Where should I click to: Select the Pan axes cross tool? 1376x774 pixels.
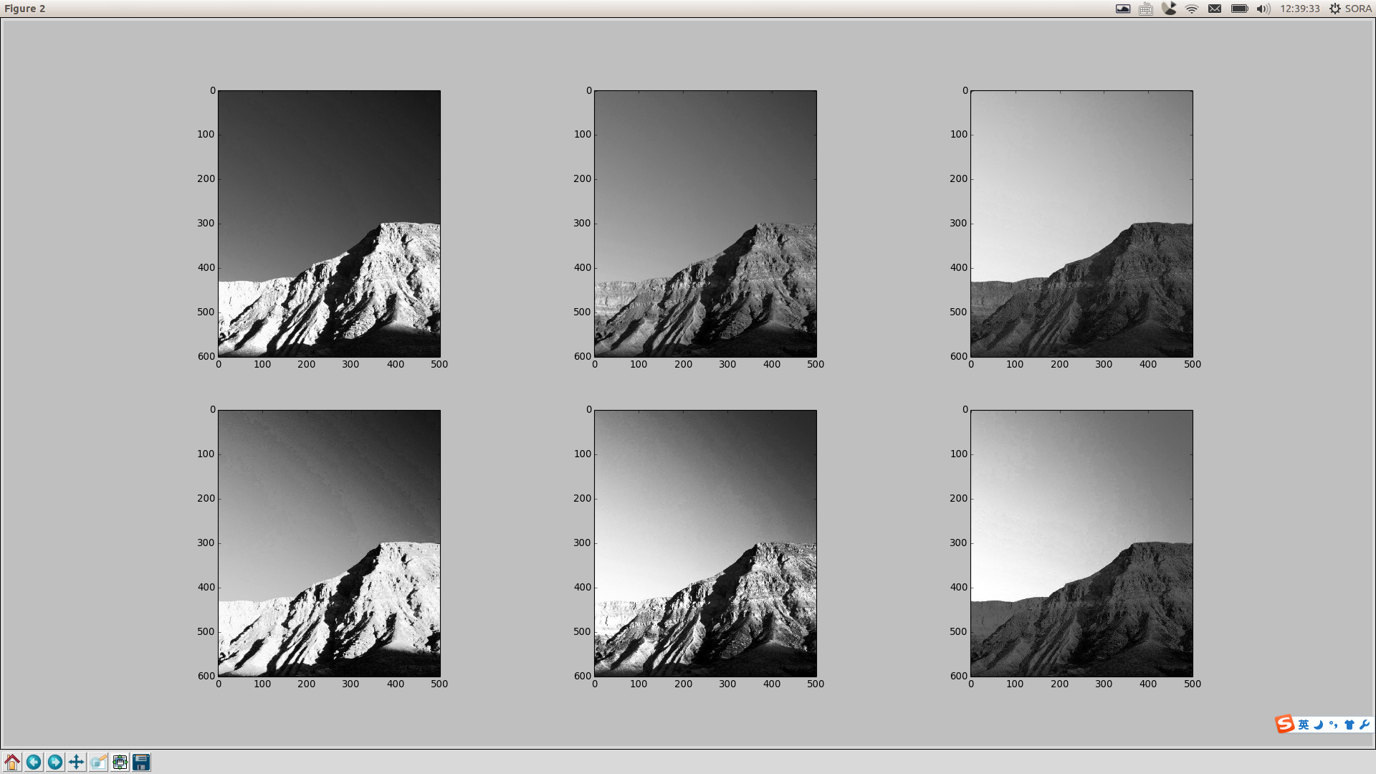pyautogui.click(x=77, y=762)
